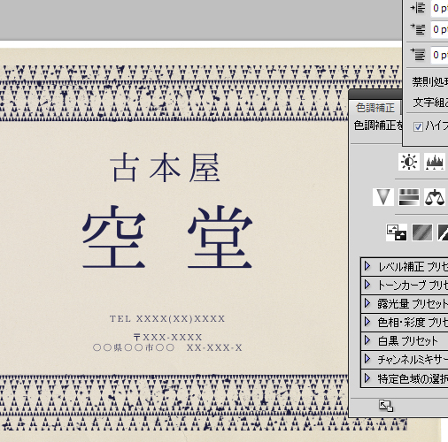Add a Vibrance adjustment (triangle icon)

coord(383,197)
